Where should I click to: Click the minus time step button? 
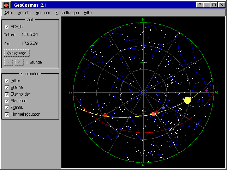[8, 62]
